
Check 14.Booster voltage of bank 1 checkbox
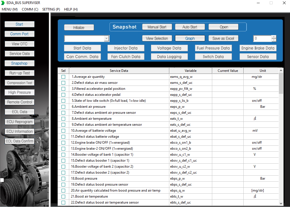[63, 155]
